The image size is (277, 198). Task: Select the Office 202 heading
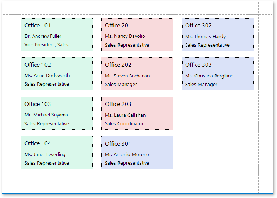[118, 65]
